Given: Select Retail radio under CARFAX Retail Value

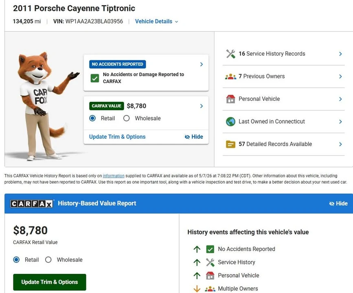Looking at the screenshot, I should [16, 260].
